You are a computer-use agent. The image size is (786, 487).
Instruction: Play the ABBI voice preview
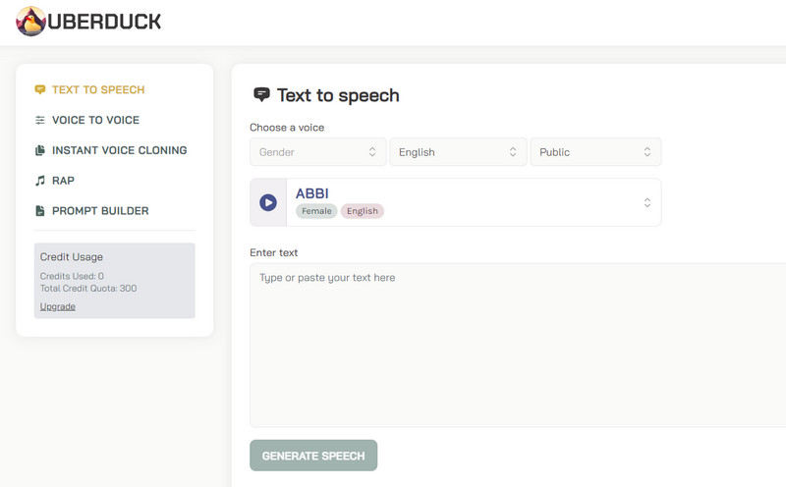click(268, 202)
